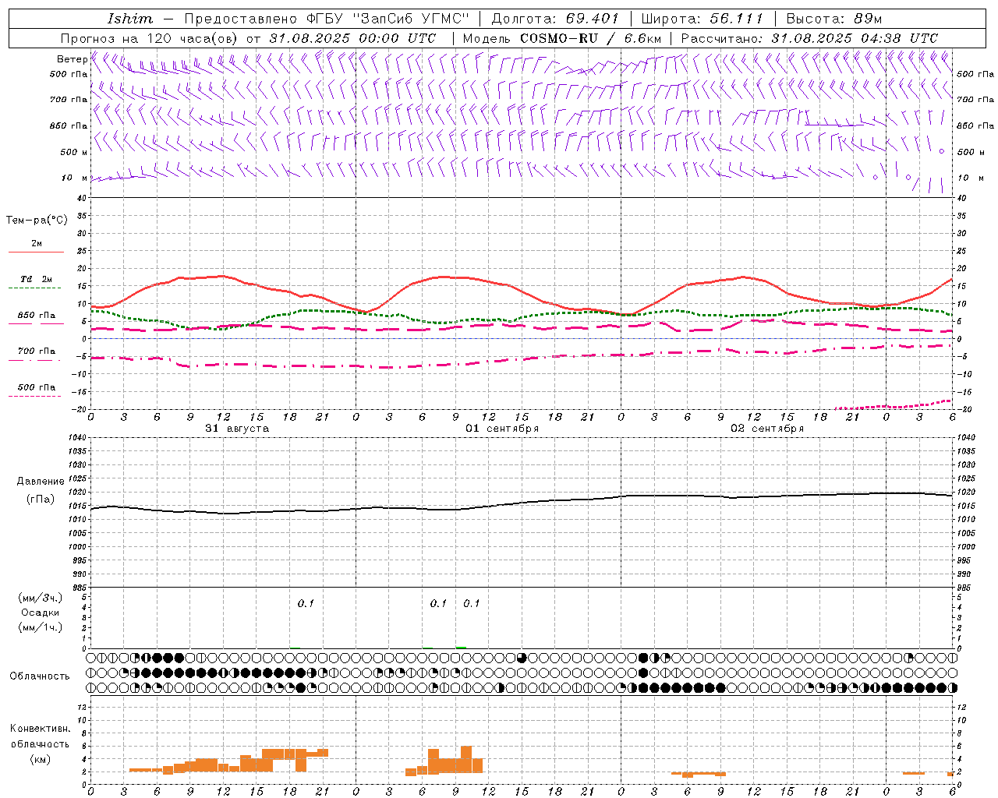The image size is (998, 798).
Task: Click the 0.1 precipitation value on 31 августа evening
Action: pos(306,603)
